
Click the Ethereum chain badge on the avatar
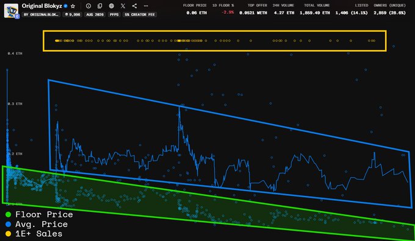tap(17, 16)
